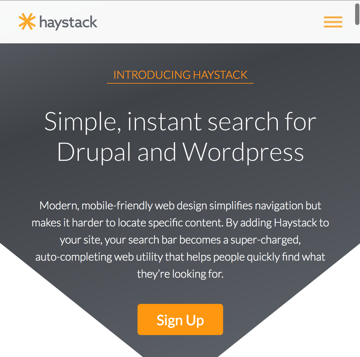This screenshot has width=360, height=357.
Task: Click line starting 'your site, your search bar'
Action: click(180, 240)
